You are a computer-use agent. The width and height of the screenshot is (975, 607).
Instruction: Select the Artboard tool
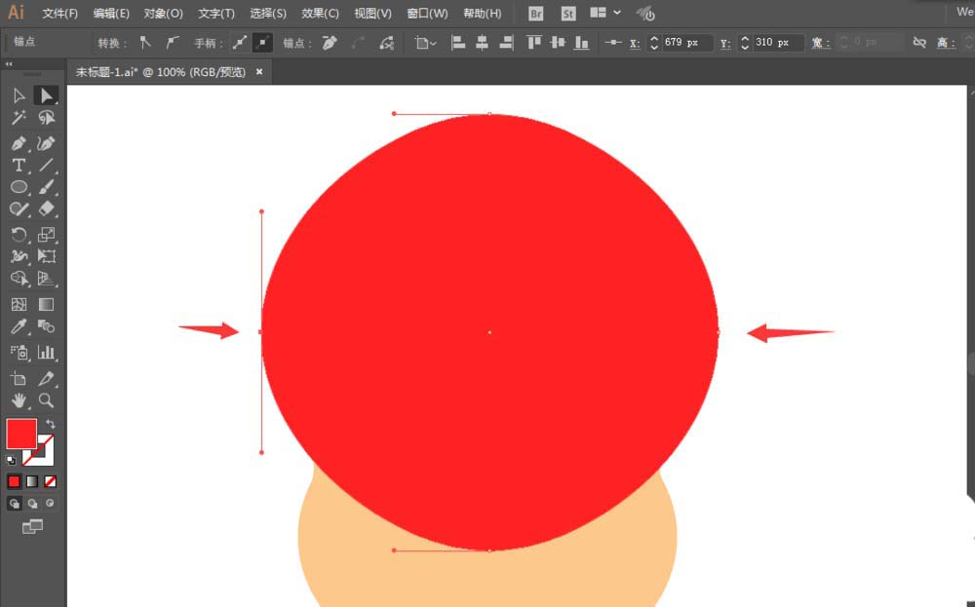(x=19, y=378)
